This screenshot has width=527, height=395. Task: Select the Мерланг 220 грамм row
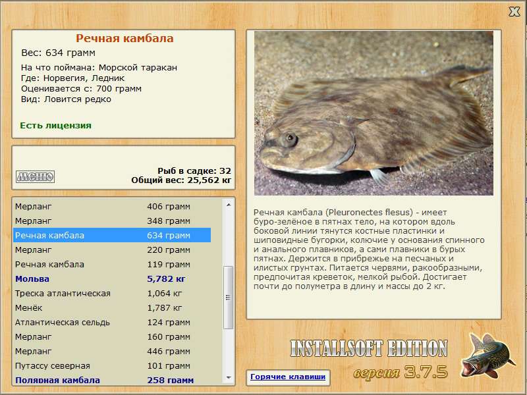[112, 250]
